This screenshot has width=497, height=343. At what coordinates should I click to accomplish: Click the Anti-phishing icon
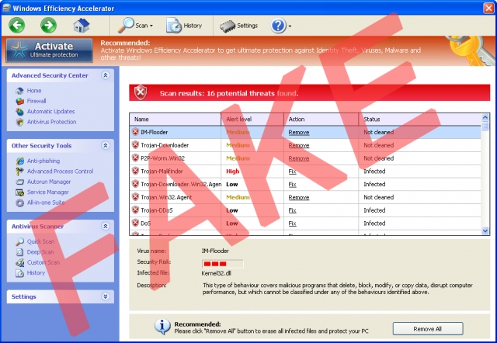[19, 161]
